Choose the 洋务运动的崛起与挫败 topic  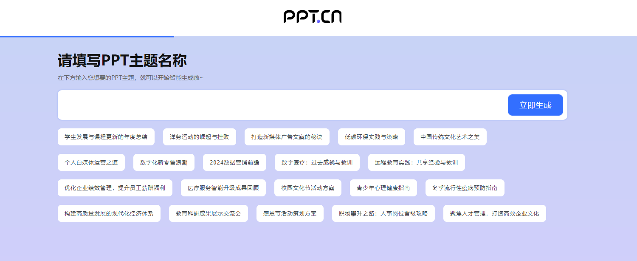point(200,137)
